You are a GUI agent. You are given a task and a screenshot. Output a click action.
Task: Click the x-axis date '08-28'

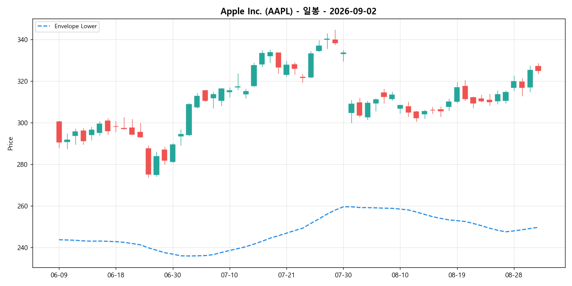click(513, 275)
